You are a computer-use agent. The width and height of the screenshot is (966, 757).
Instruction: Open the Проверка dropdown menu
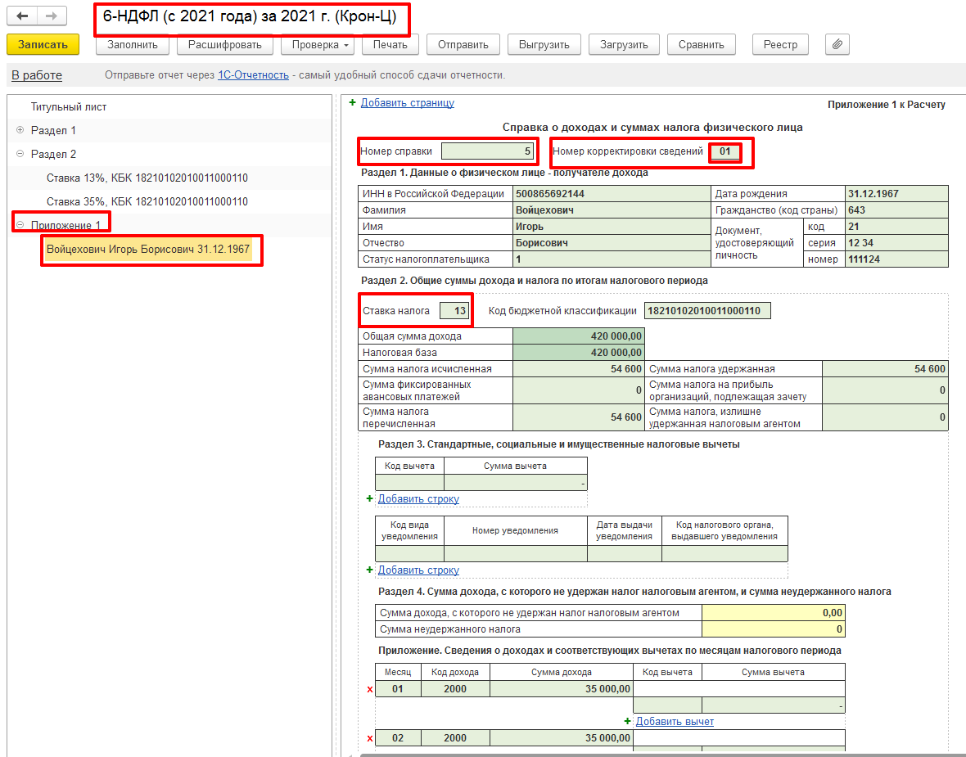[318, 45]
